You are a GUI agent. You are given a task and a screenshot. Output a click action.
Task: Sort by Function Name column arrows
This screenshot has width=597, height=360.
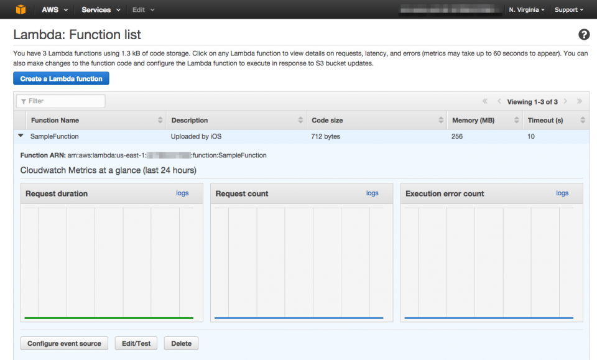(x=160, y=120)
